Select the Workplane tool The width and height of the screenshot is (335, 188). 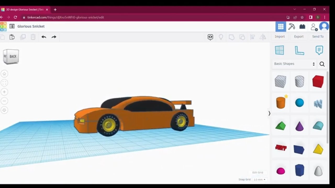pos(280,50)
